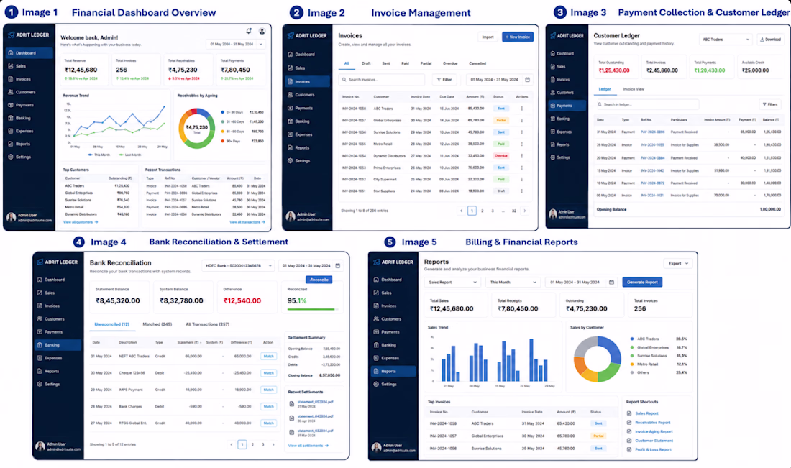Screen dimensions: 791x468
Task: Open the date range picker in Image 2
Action: (x=500, y=80)
